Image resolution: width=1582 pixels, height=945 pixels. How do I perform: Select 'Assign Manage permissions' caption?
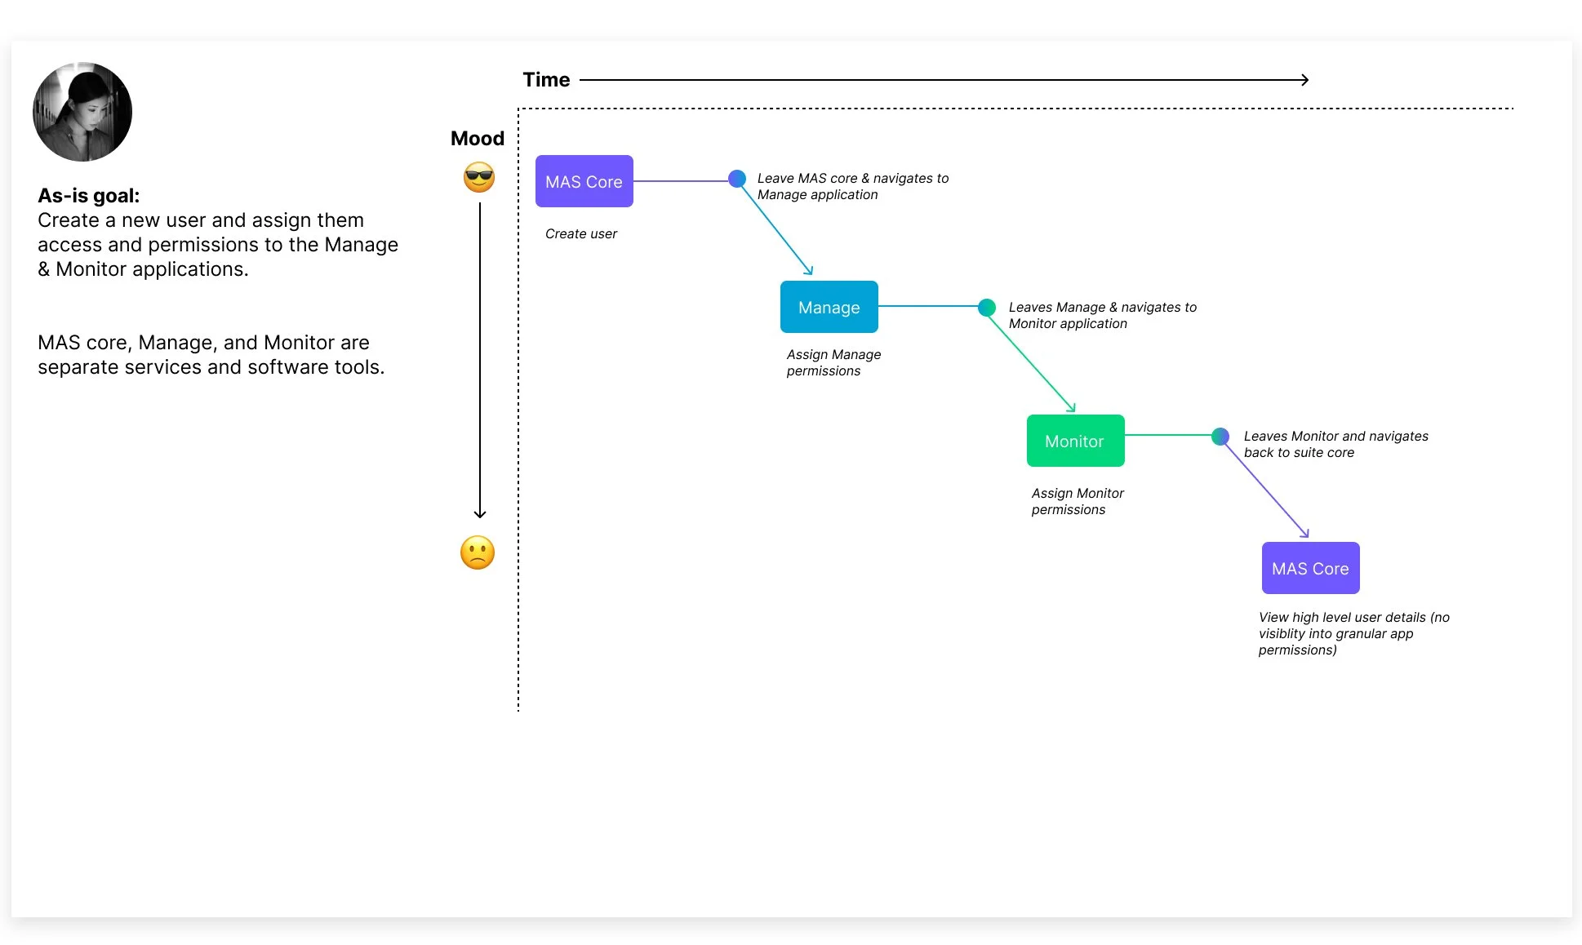[833, 362]
